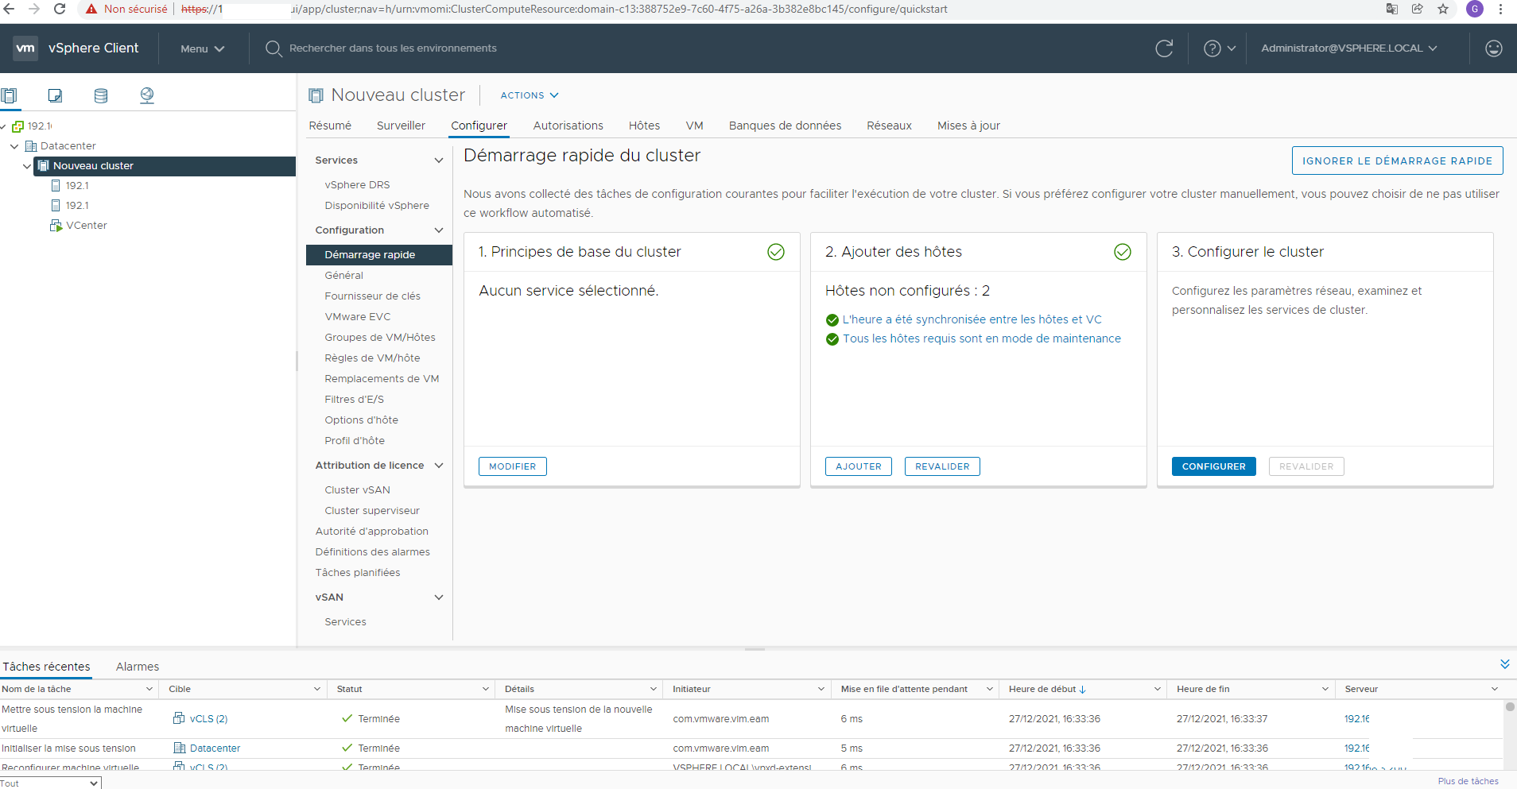The height and width of the screenshot is (789, 1517).
Task: Click the VCenter virtual machine icon in the tree
Action: (56, 226)
